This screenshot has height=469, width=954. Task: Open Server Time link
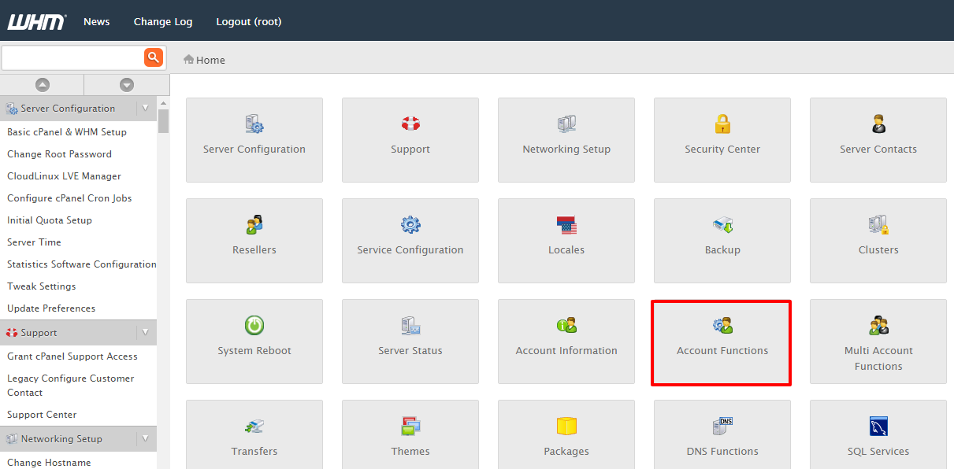[x=34, y=242]
